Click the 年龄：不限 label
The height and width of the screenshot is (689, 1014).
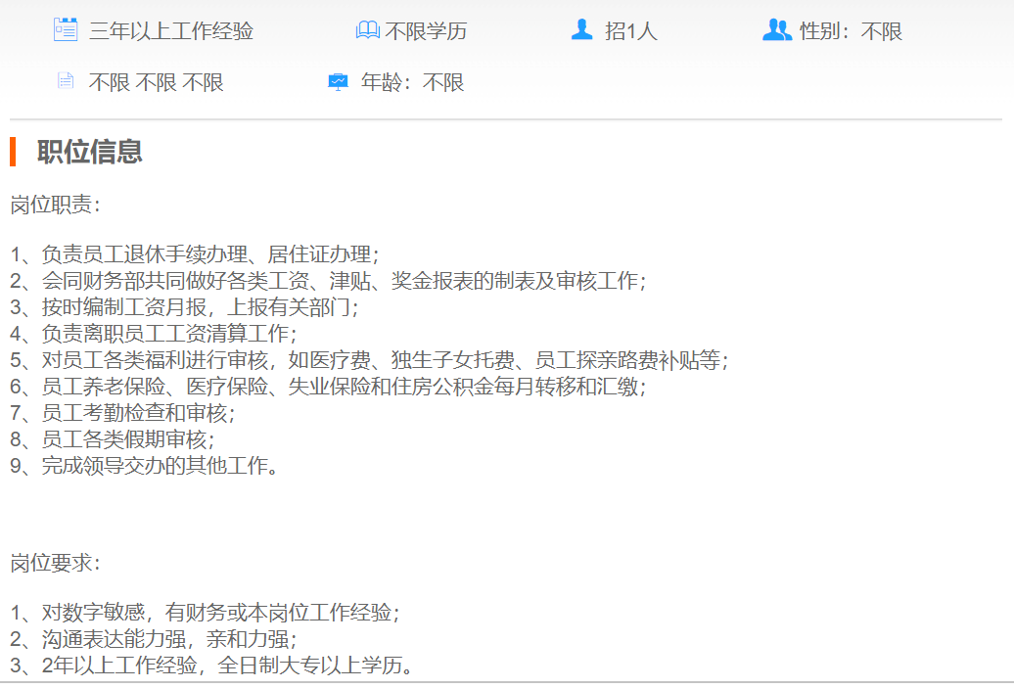pos(412,83)
